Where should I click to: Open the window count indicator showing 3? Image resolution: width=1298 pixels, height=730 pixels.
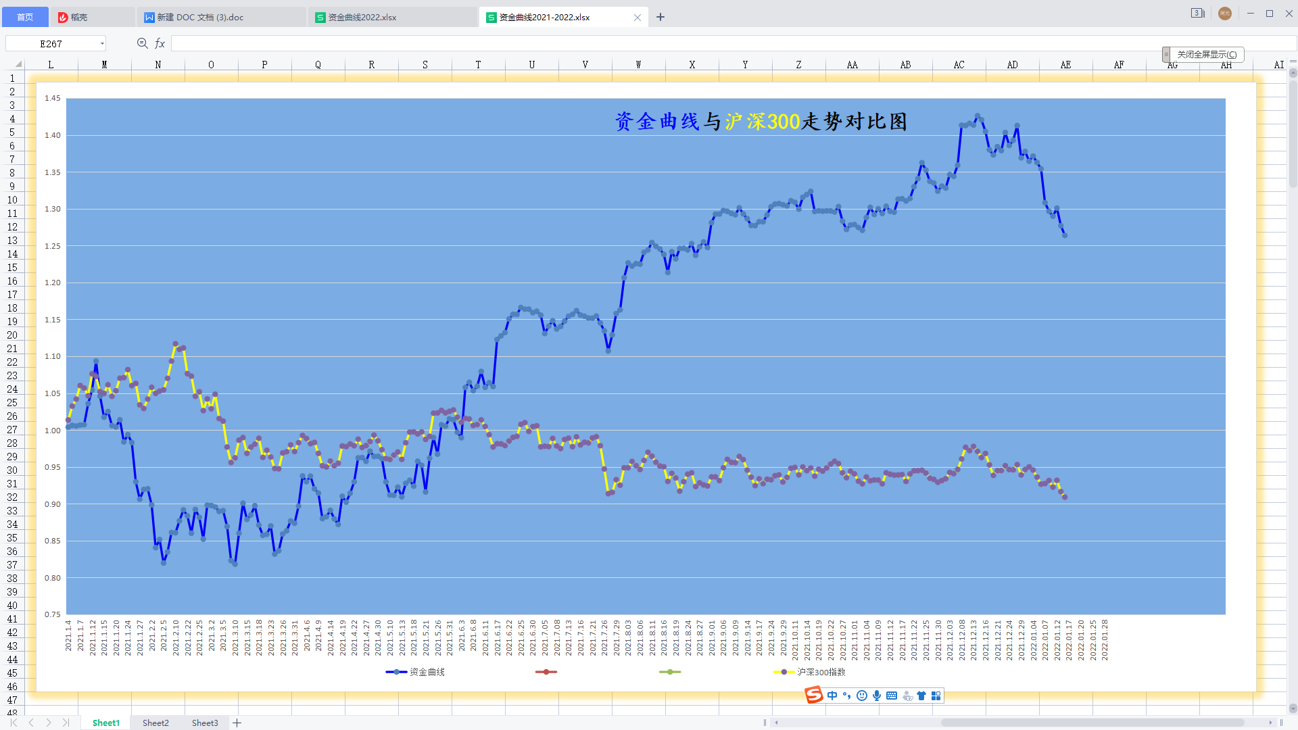[1197, 14]
